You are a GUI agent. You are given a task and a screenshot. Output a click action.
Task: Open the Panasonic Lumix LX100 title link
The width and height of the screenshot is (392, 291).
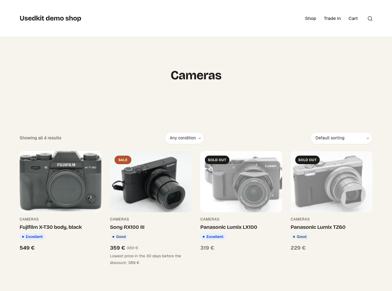click(229, 227)
